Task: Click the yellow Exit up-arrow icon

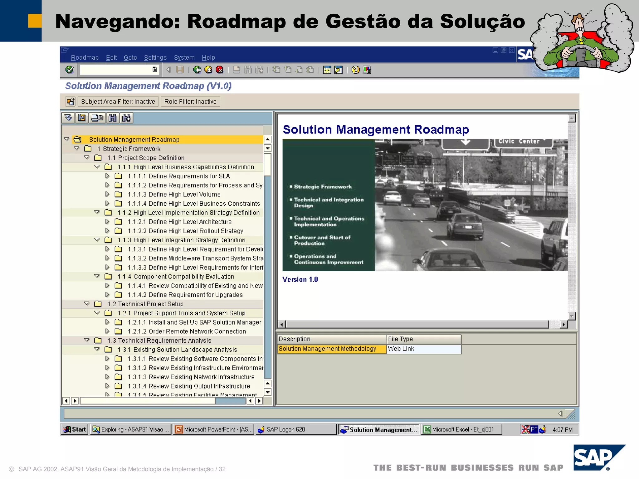Action: click(x=208, y=70)
